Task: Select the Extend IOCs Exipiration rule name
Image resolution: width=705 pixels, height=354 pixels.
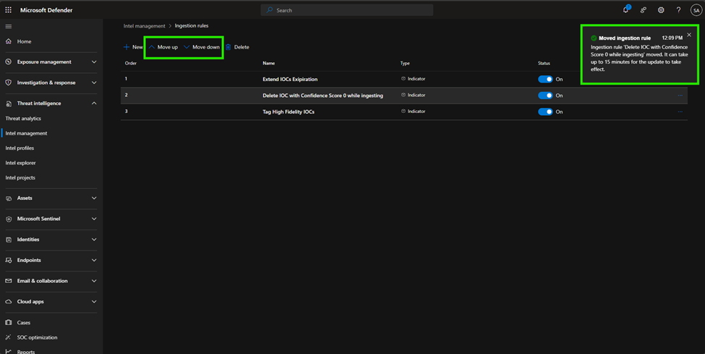Action: click(290, 79)
